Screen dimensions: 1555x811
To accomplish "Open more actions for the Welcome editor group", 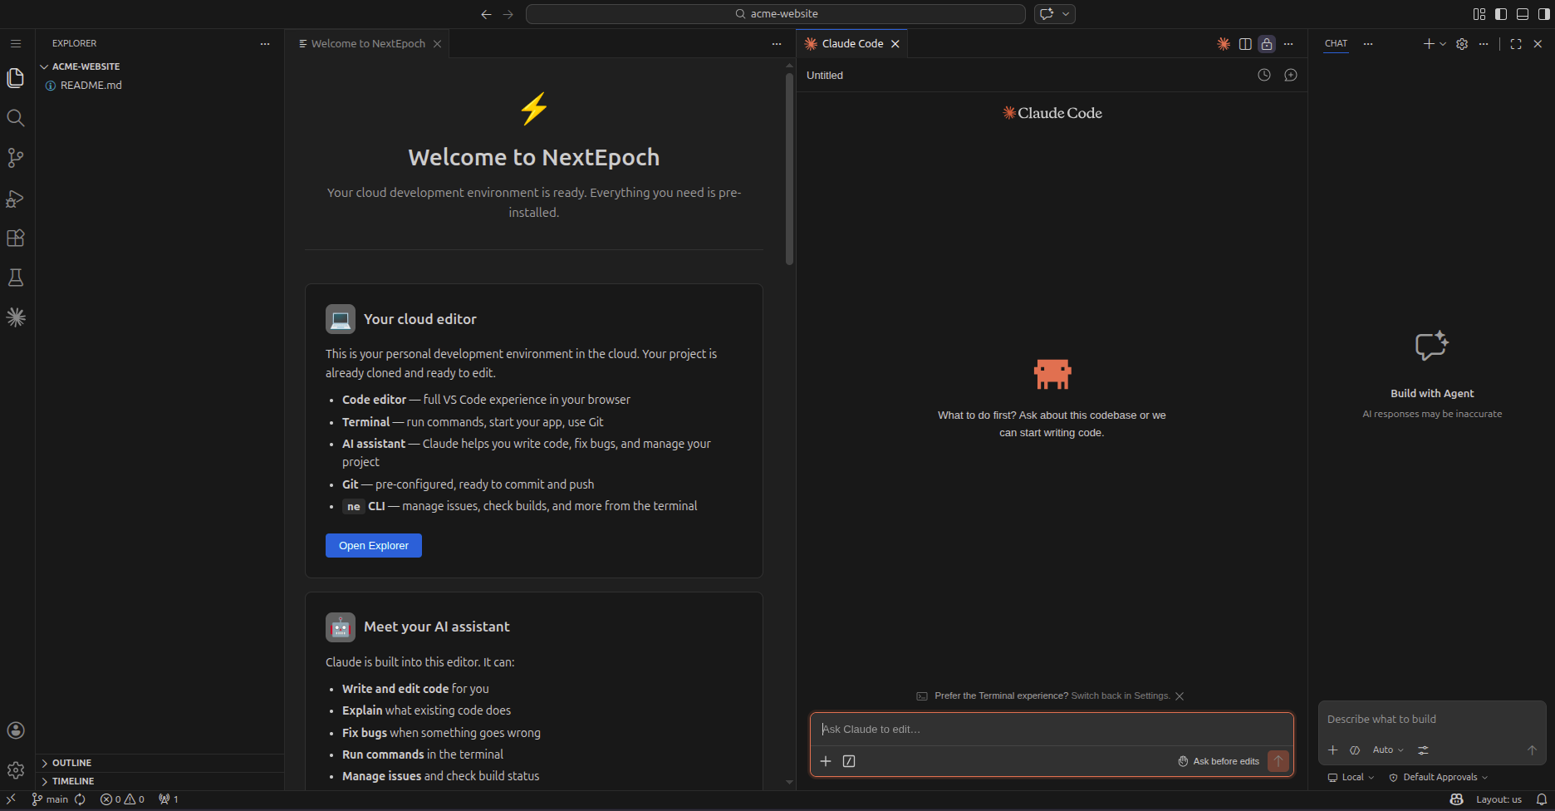I will click(x=777, y=44).
